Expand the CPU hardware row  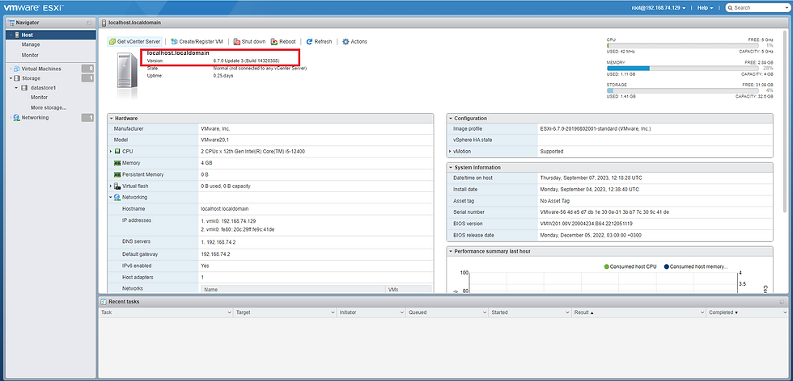coord(111,152)
